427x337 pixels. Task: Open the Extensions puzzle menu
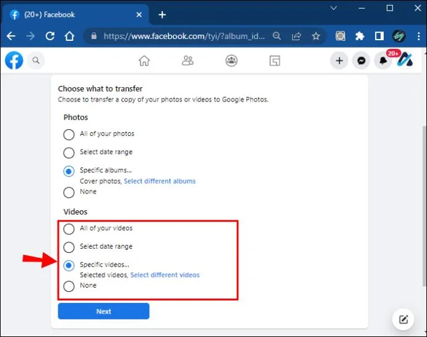pos(360,36)
